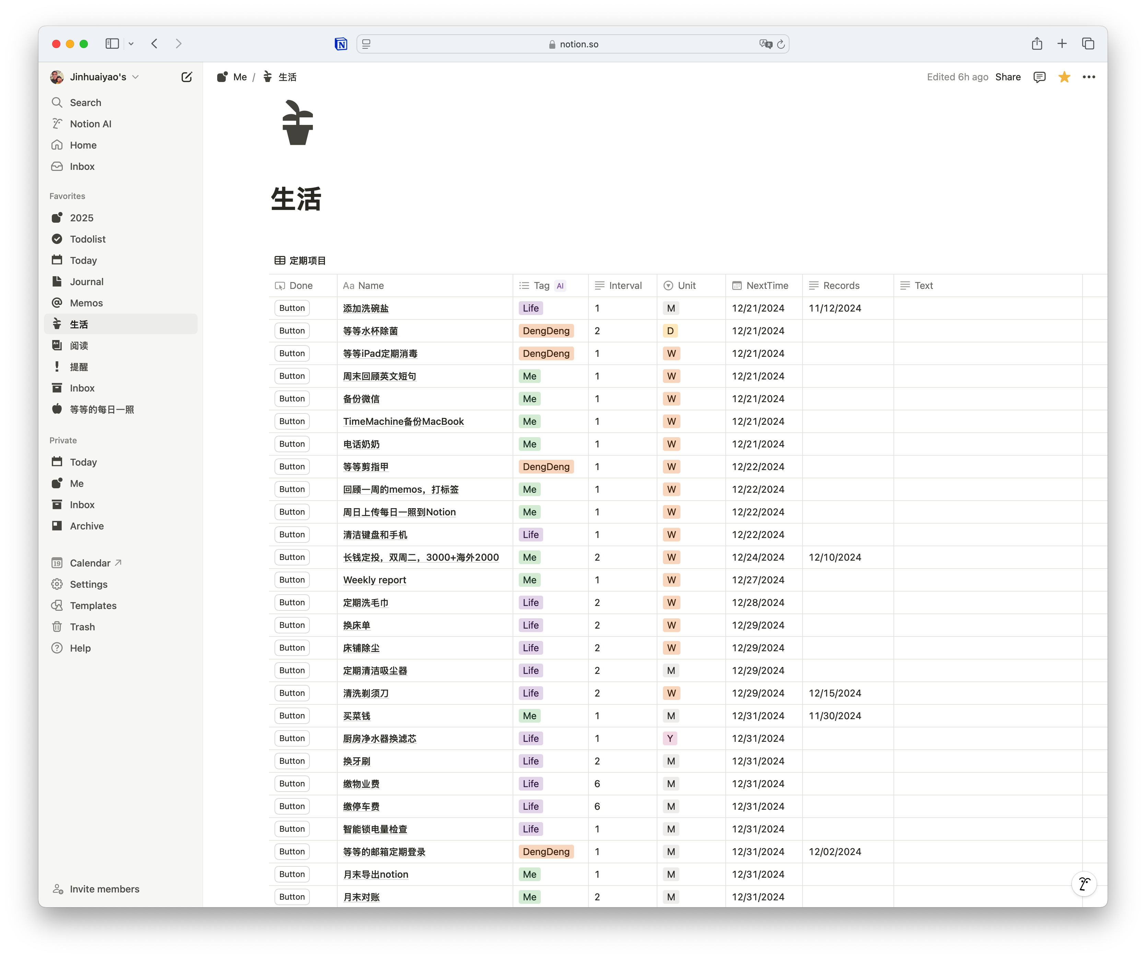Image resolution: width=1146 pixels, height=958 pixels.
Task: Open 等等的每日一照 page
Action: (120, 409)
